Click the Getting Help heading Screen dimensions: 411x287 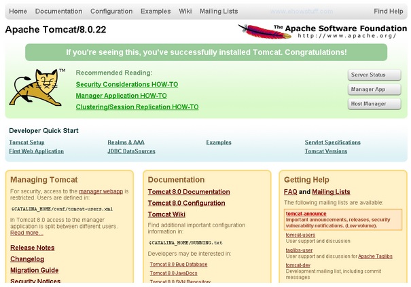click(x=306, y=180)
